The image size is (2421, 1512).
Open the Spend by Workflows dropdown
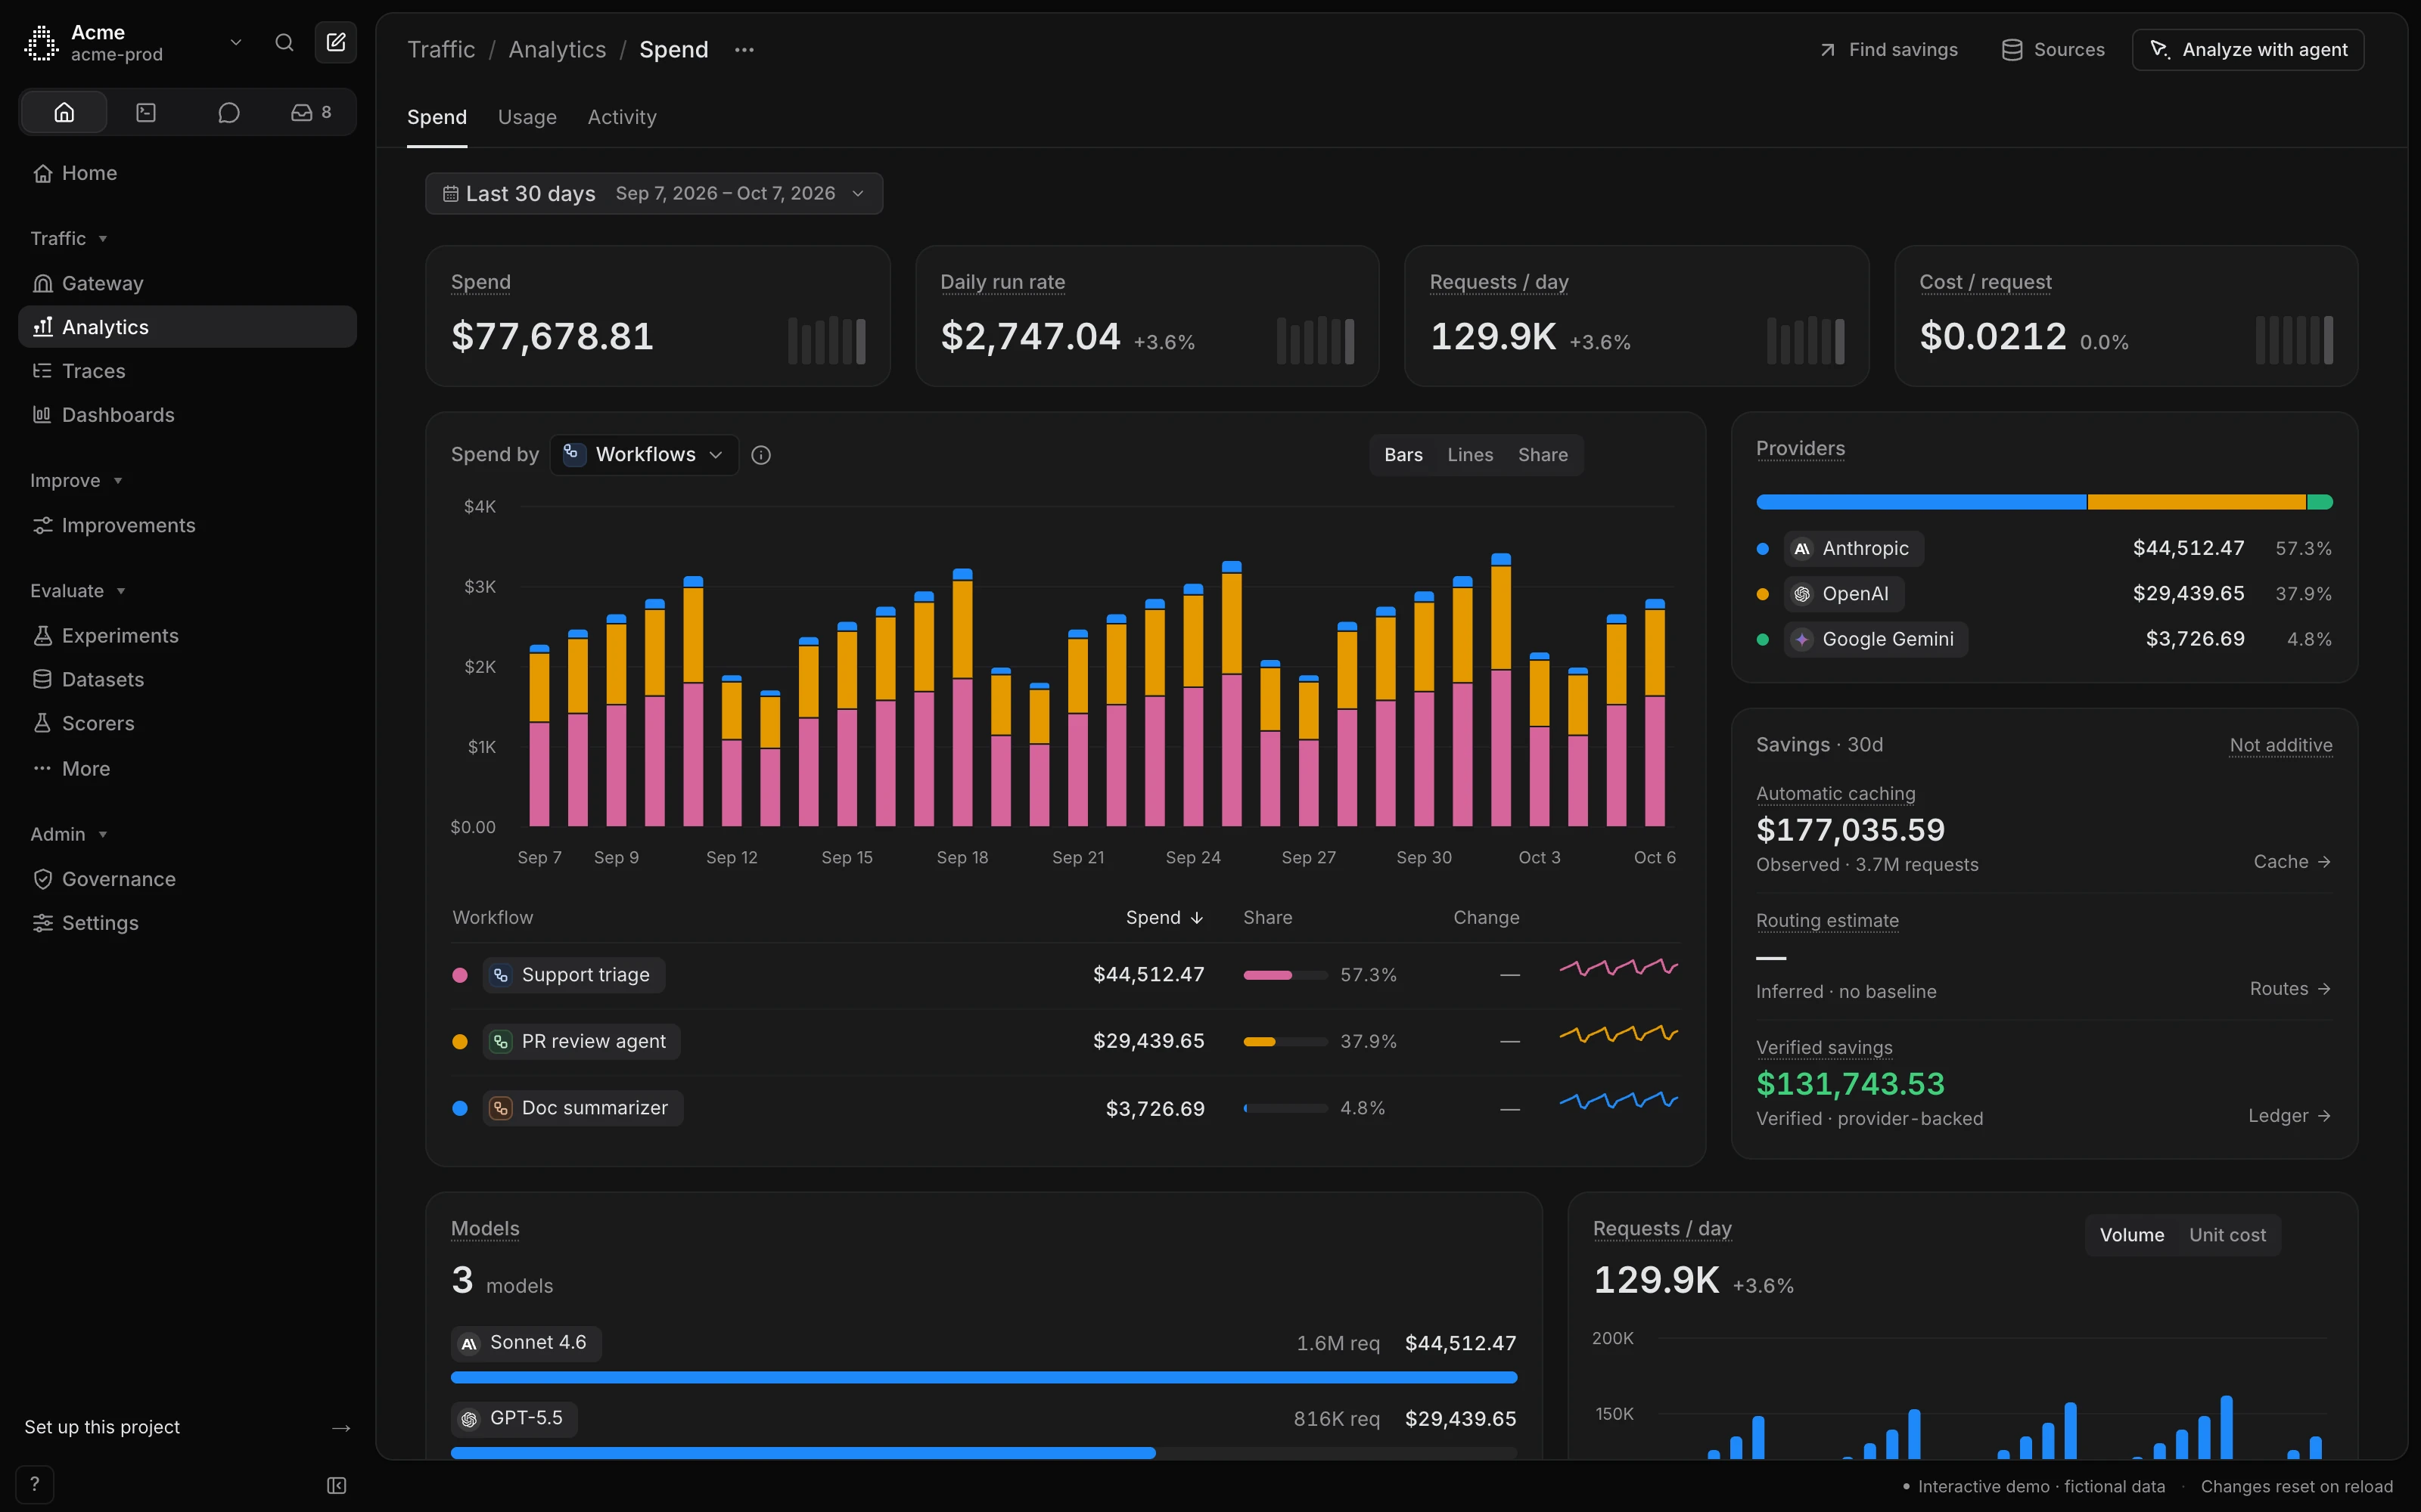(x=645, y=455)
